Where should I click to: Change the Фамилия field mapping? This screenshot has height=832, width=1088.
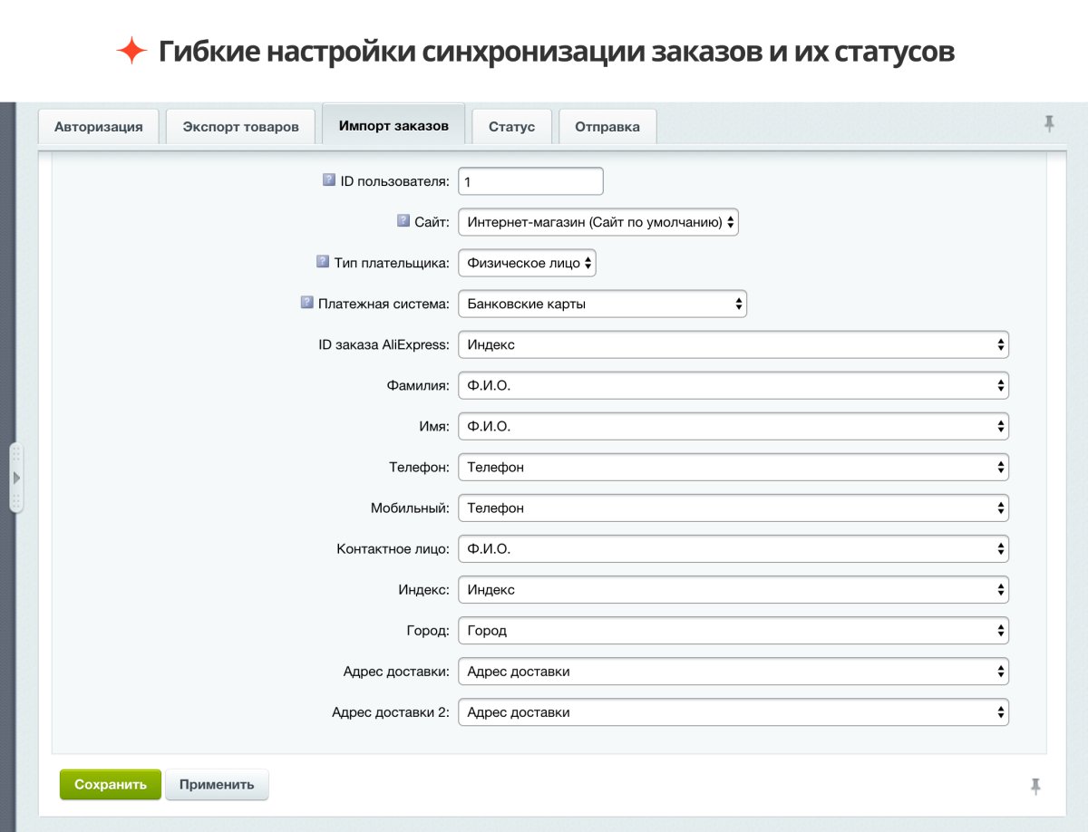pyautogui.click(x=733, y=385)
